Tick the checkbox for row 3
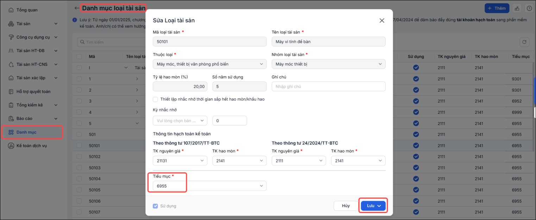536x220 pixels. coord(79,101)
